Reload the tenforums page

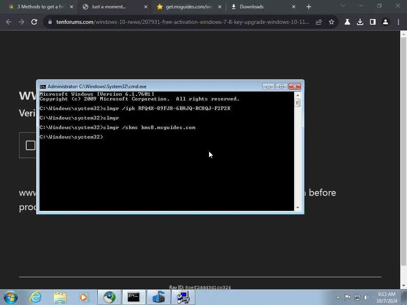pyautogui.click(x=34, y=22)
